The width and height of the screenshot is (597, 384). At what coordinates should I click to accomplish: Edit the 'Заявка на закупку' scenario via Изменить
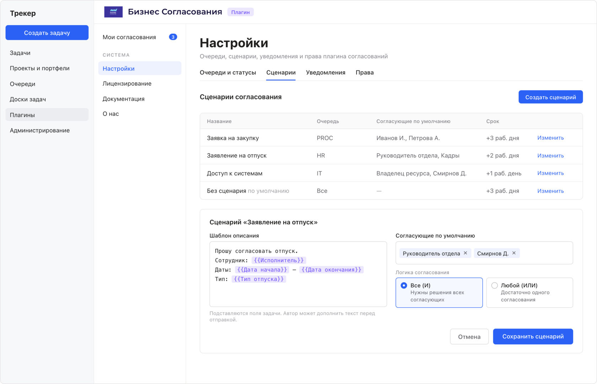(550, 138)
